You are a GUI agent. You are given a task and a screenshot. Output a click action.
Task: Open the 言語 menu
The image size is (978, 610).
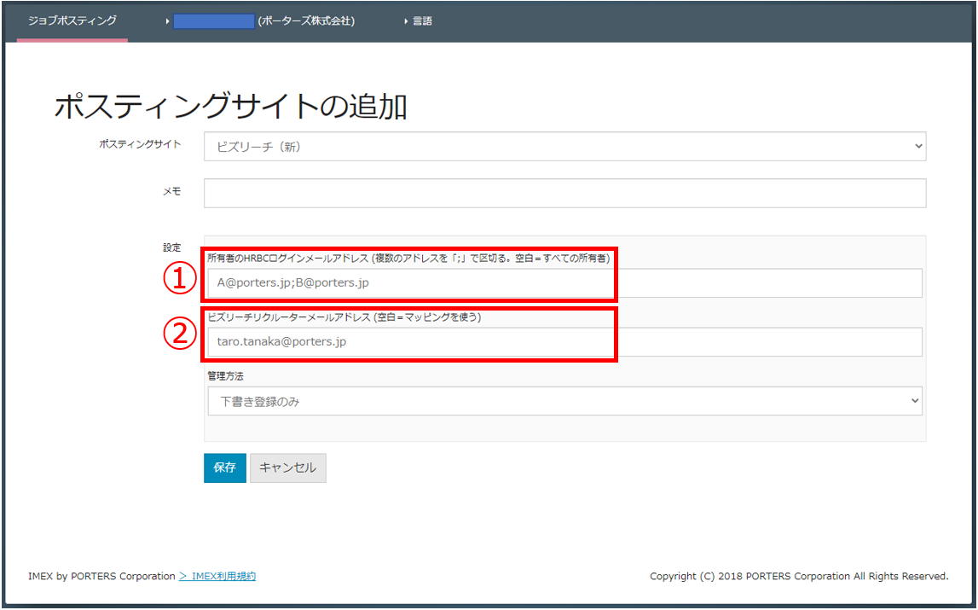(x=422, y=21)
